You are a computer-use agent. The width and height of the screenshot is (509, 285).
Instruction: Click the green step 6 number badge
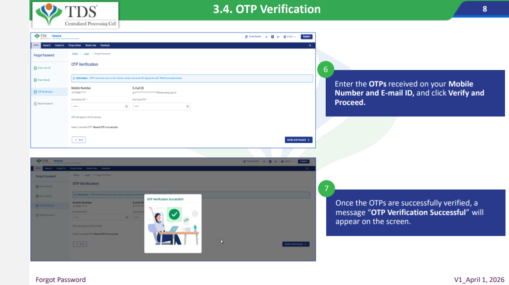click(x=326, y=69)
